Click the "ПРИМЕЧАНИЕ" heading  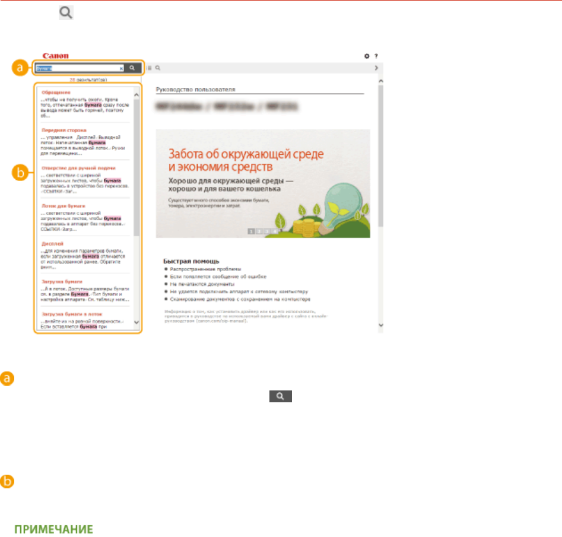[54, 529]
